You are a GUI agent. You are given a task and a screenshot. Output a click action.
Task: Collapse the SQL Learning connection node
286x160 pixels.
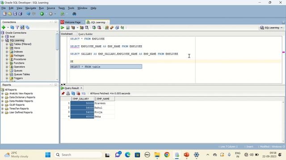(x=3, y=40)
